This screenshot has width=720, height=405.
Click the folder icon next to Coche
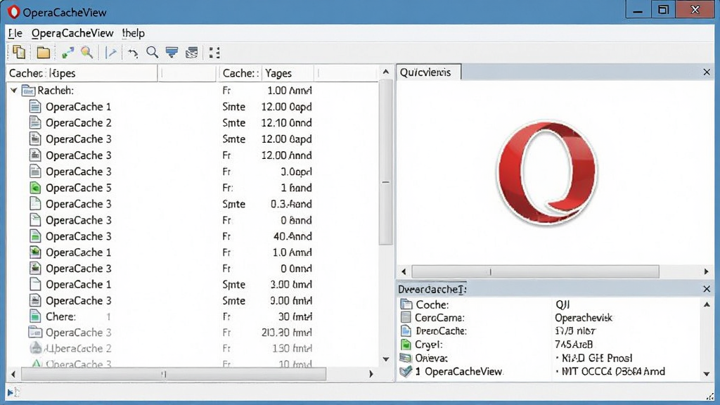pos(406,304)
